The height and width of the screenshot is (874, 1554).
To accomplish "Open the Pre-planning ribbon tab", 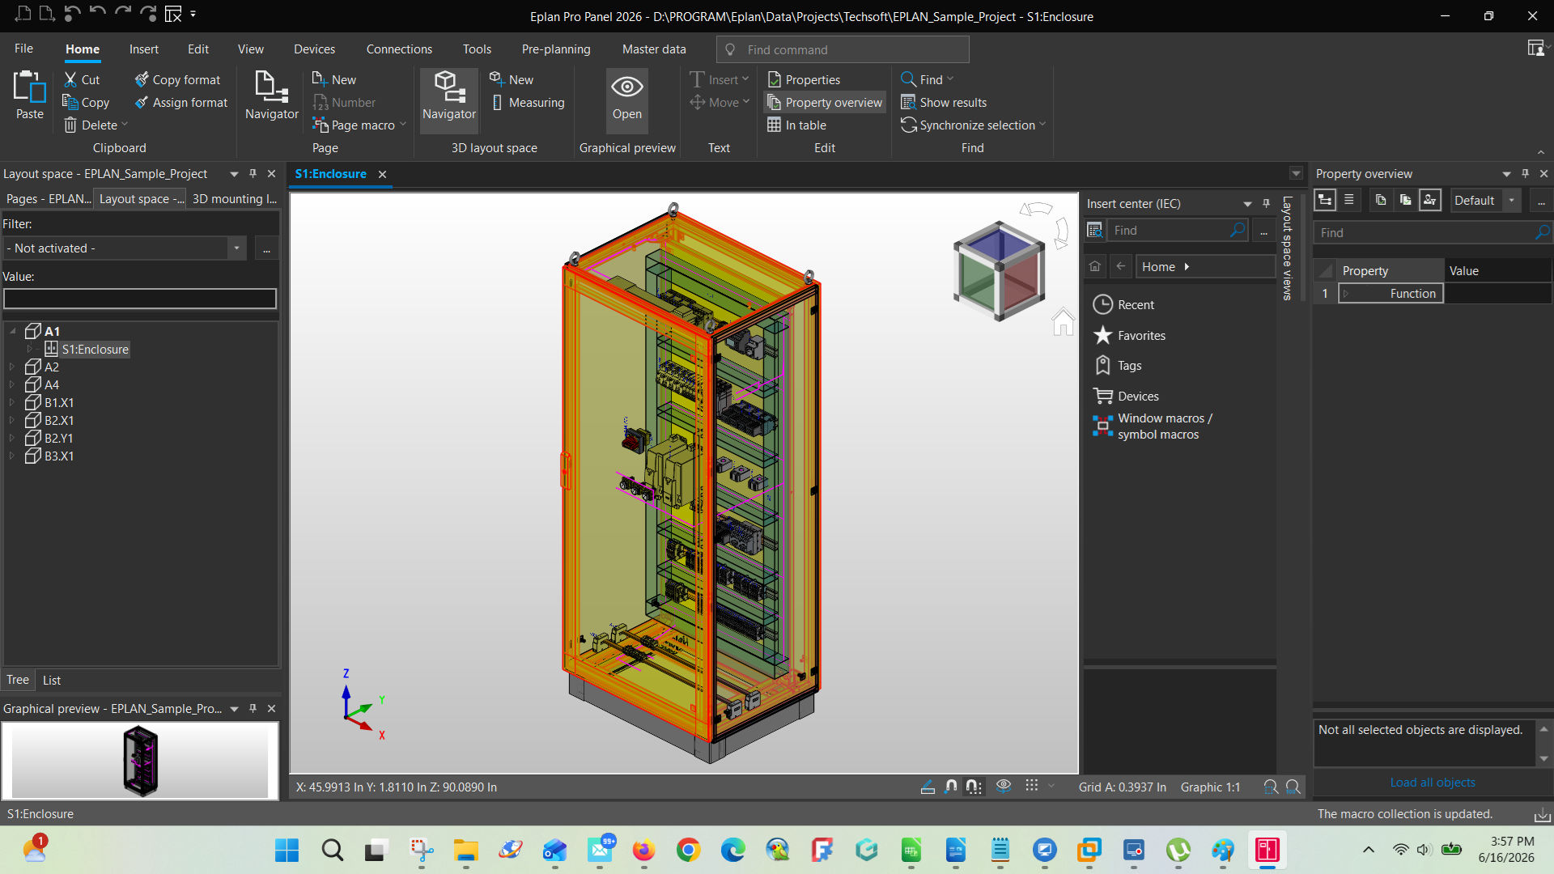I will (556, 49).
